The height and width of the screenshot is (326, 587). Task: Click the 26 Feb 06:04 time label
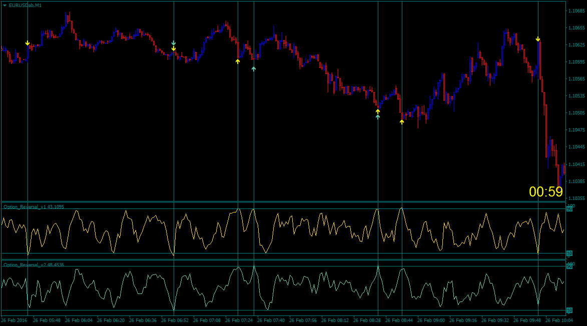tap(79, 320)
